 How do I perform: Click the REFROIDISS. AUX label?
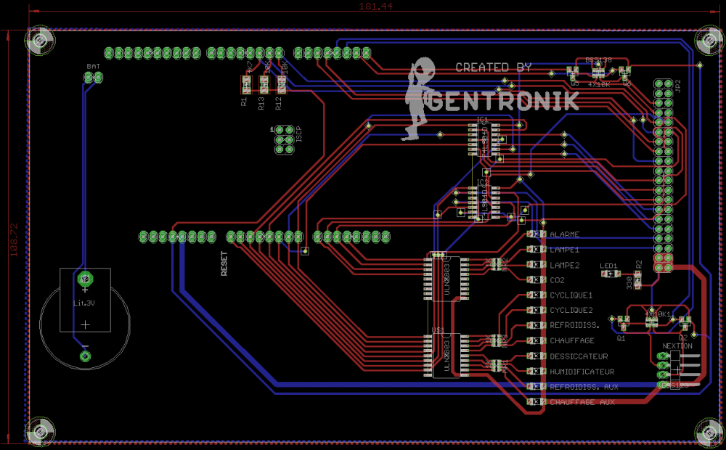pyautogui.click(x=584, y=387)
